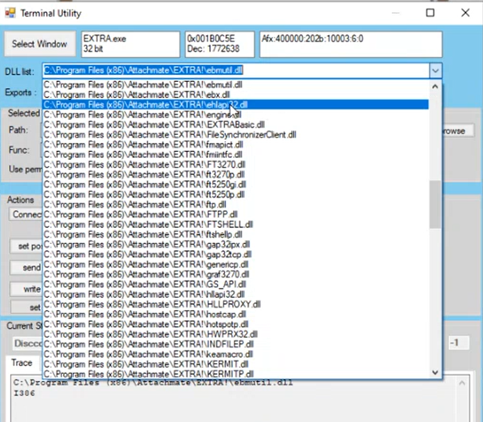Pick hotspotp.dll from the list
Viewport: 483px width, 422px height.
(235, 324)
